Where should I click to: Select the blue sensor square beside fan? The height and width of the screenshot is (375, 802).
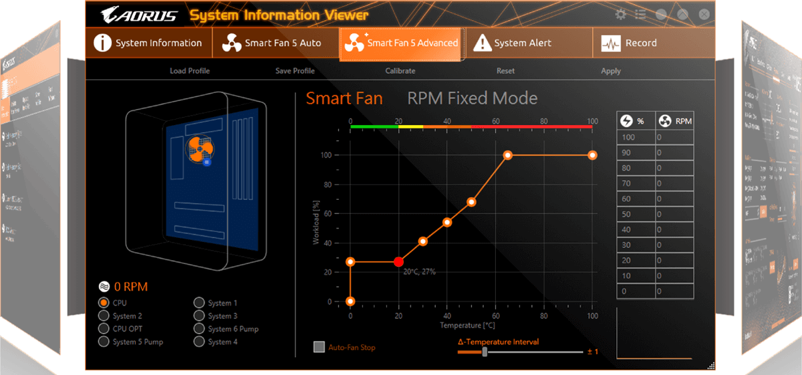coord(207,161)
